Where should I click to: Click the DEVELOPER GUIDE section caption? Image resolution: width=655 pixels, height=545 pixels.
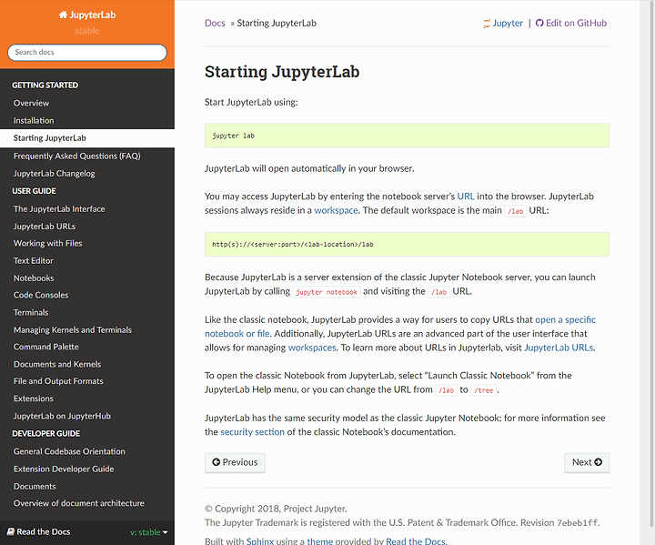[x=46, y=433]
